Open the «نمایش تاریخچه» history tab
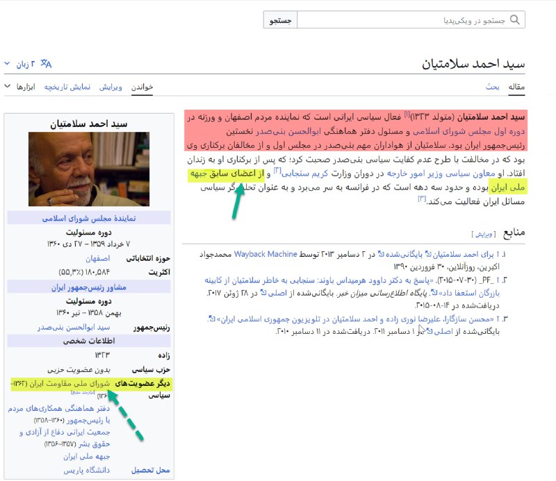The width and height of the screenshot is (556, 481). 67,87
